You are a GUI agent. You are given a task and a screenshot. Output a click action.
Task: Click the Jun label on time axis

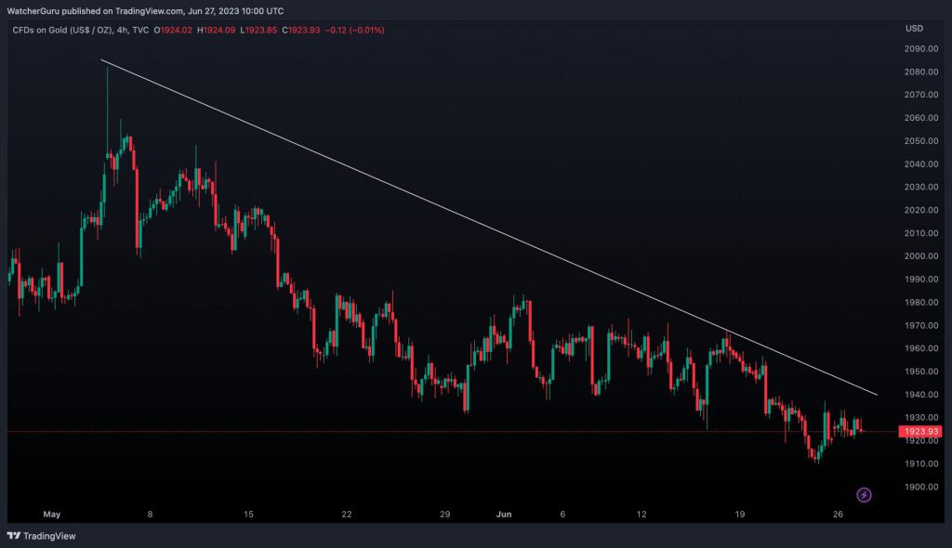[x=504, y=514]
